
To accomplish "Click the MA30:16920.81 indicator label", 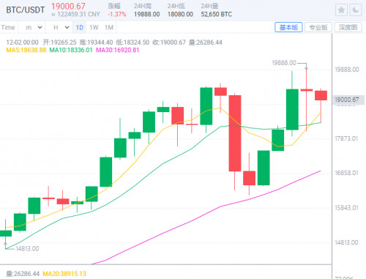I will tap(118, 51).
